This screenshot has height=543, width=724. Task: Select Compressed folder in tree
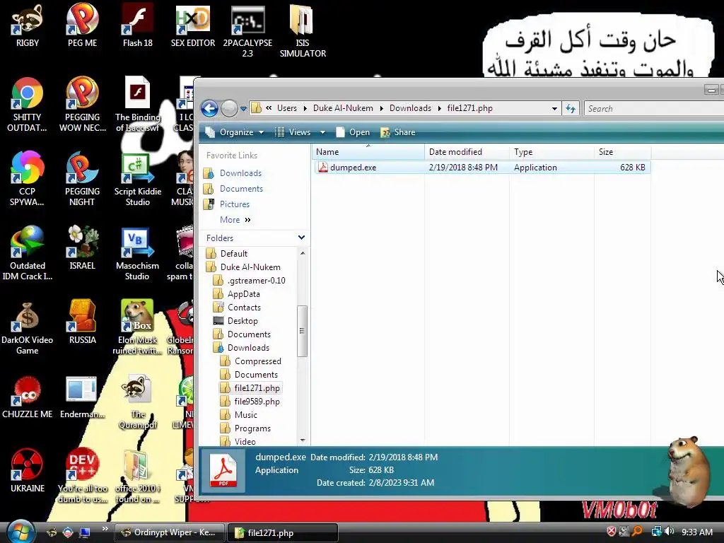[x=257, y=361]
